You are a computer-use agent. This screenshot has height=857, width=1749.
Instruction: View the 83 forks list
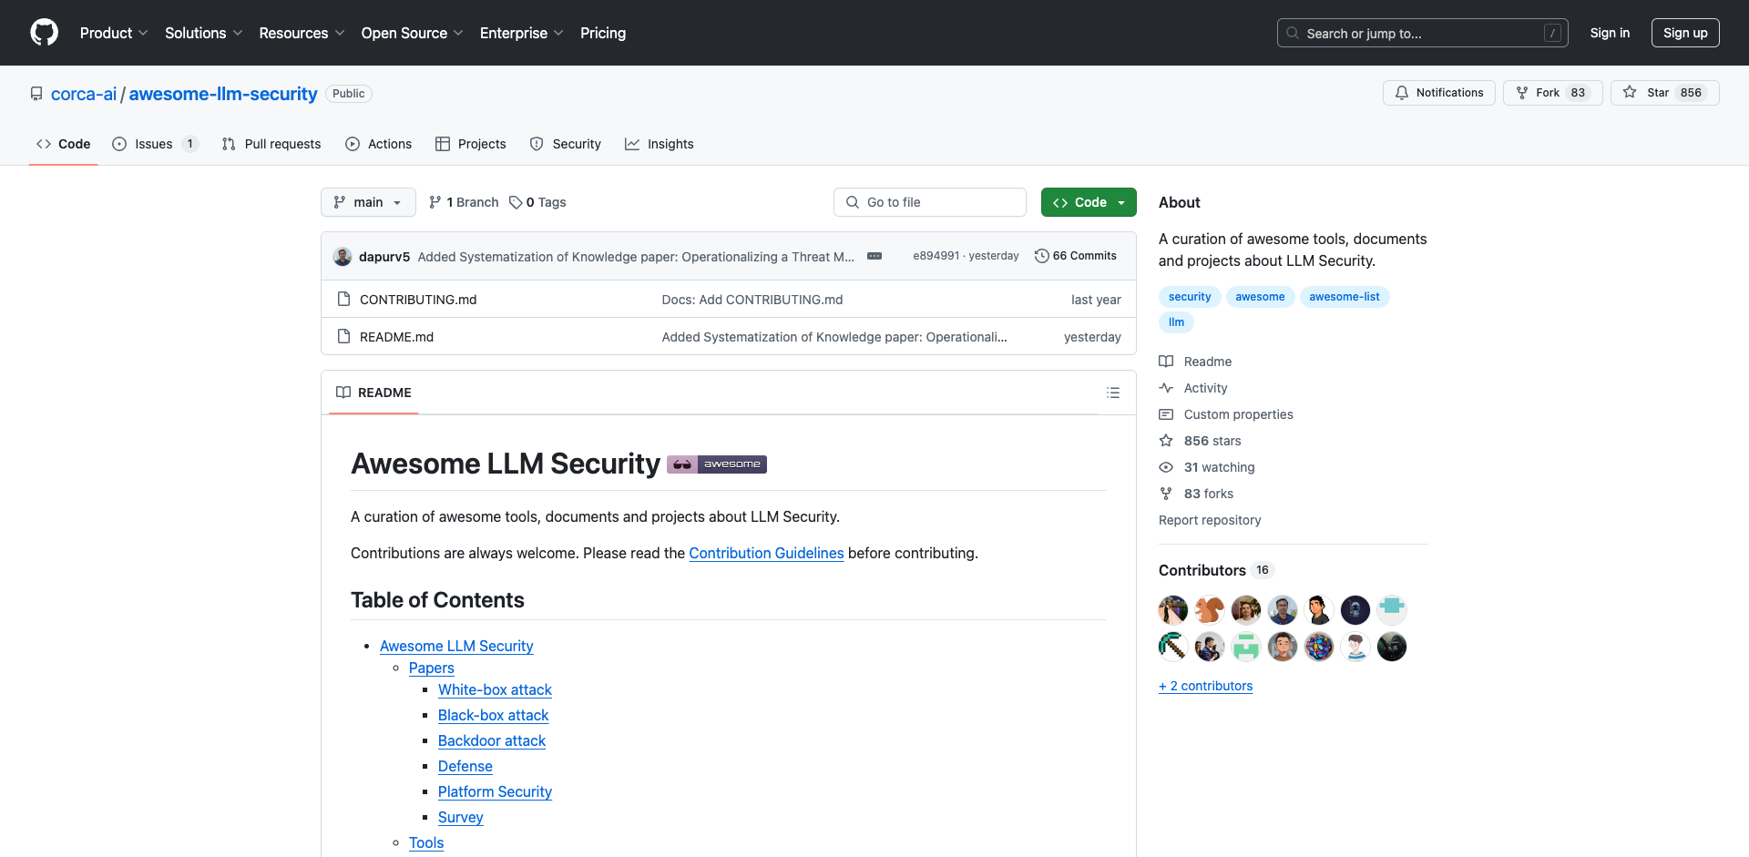click(1196, 494)
